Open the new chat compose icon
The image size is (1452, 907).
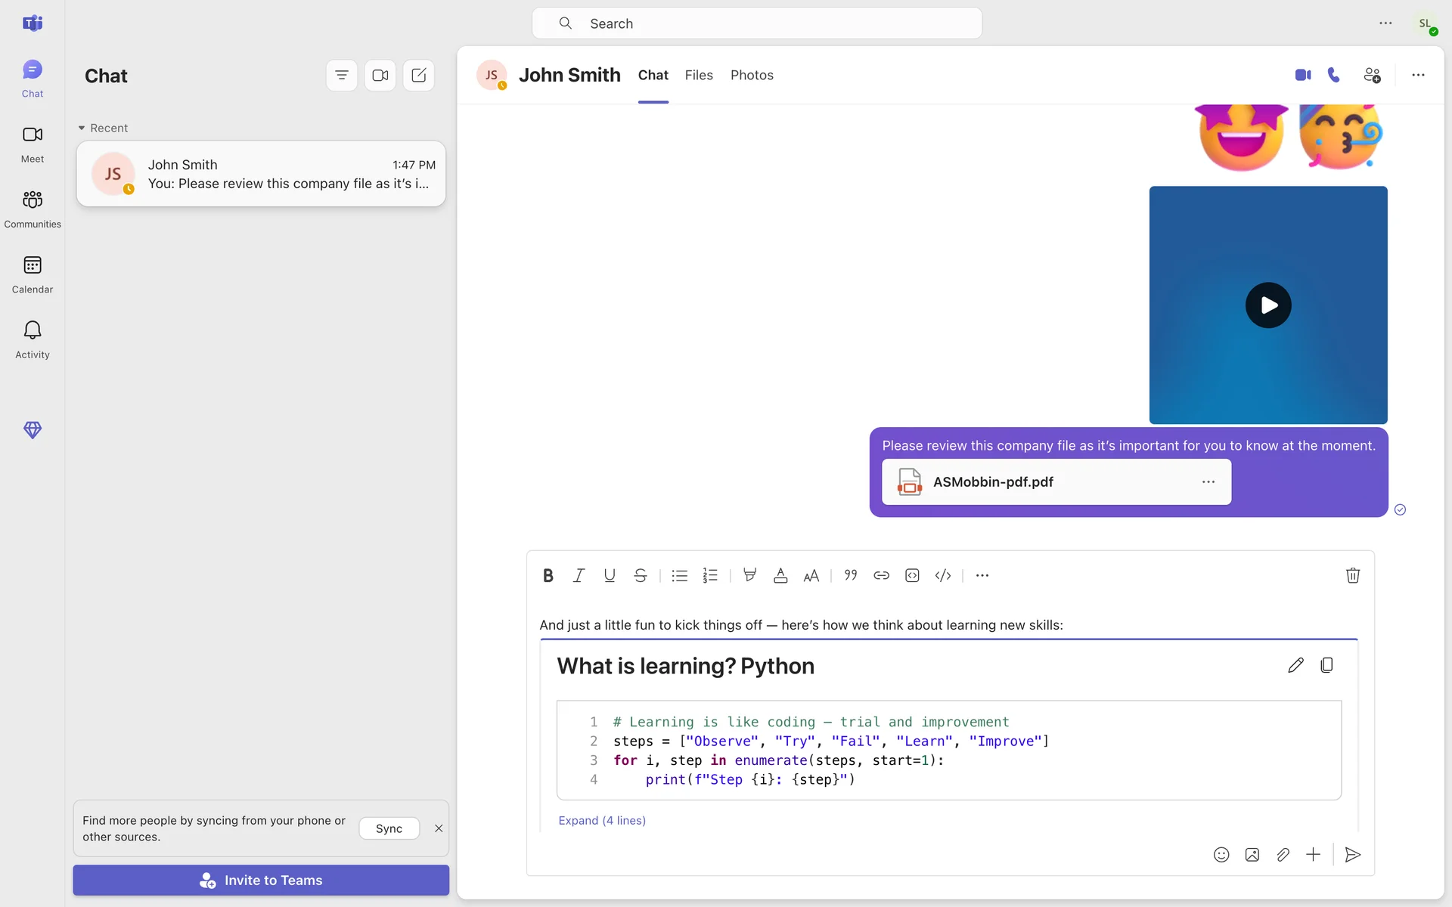tap(419, 76)
